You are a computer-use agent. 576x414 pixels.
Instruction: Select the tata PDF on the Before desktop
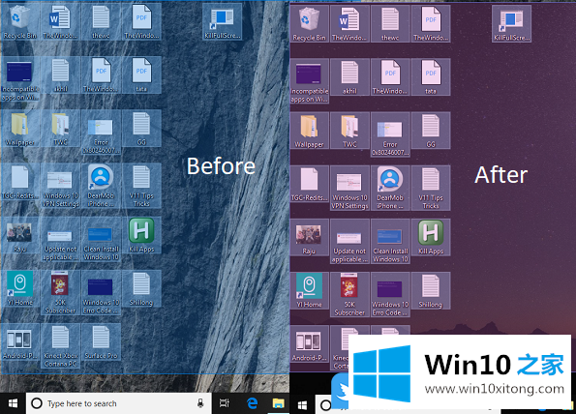tap(141, 74)
